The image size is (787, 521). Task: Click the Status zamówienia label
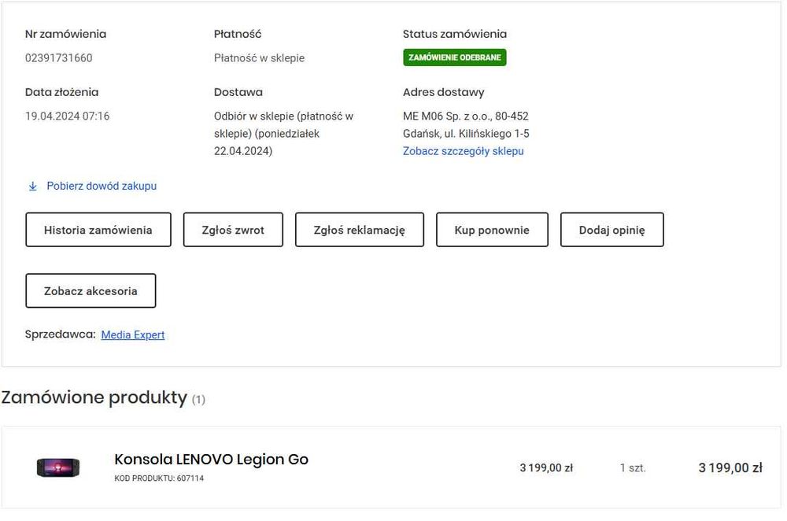tap(455, 34)
